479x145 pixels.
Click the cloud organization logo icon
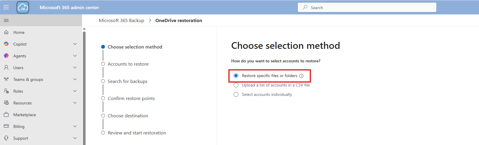pos(23,8)
